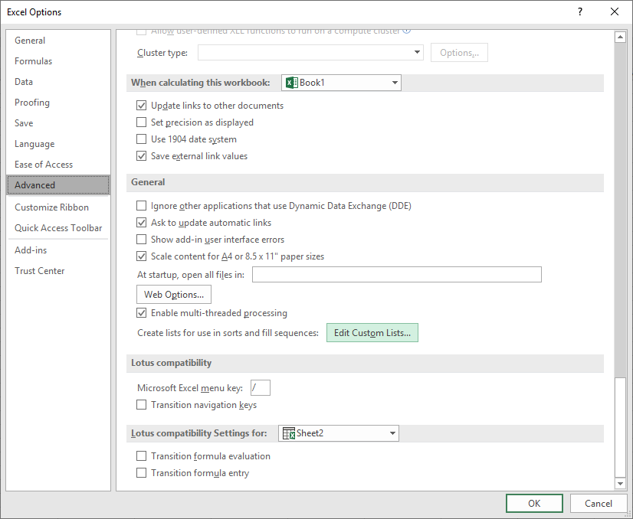Enable Transition navigation keys
Viewport: 633px width, 519px height.
(141, 405)
